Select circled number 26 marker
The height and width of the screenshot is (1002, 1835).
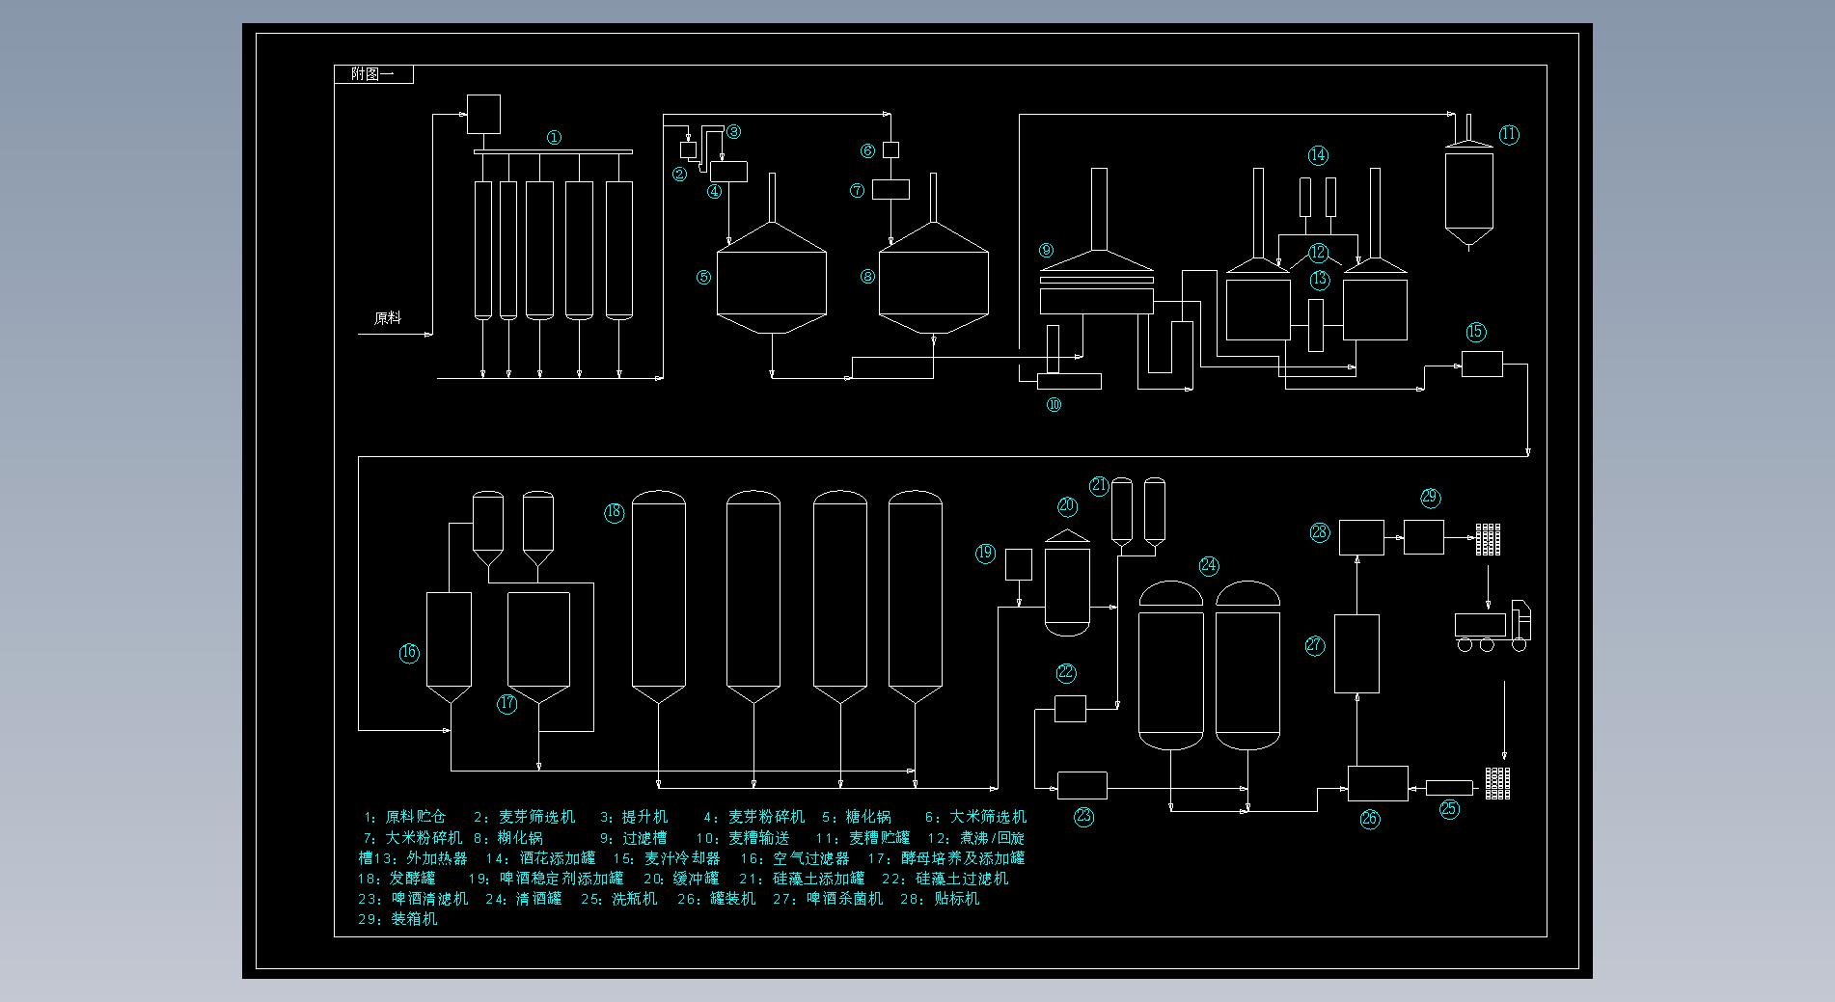(x=1370, y=820)
